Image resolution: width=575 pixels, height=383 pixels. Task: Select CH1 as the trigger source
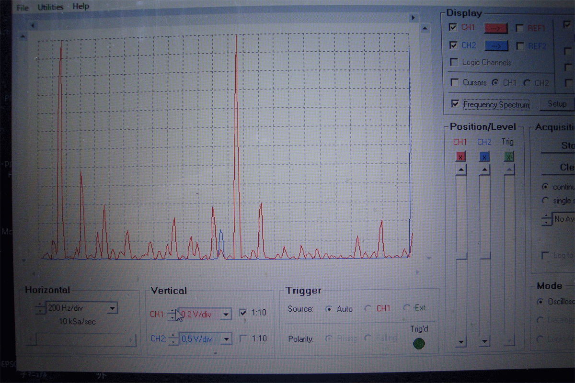[368, 309]
